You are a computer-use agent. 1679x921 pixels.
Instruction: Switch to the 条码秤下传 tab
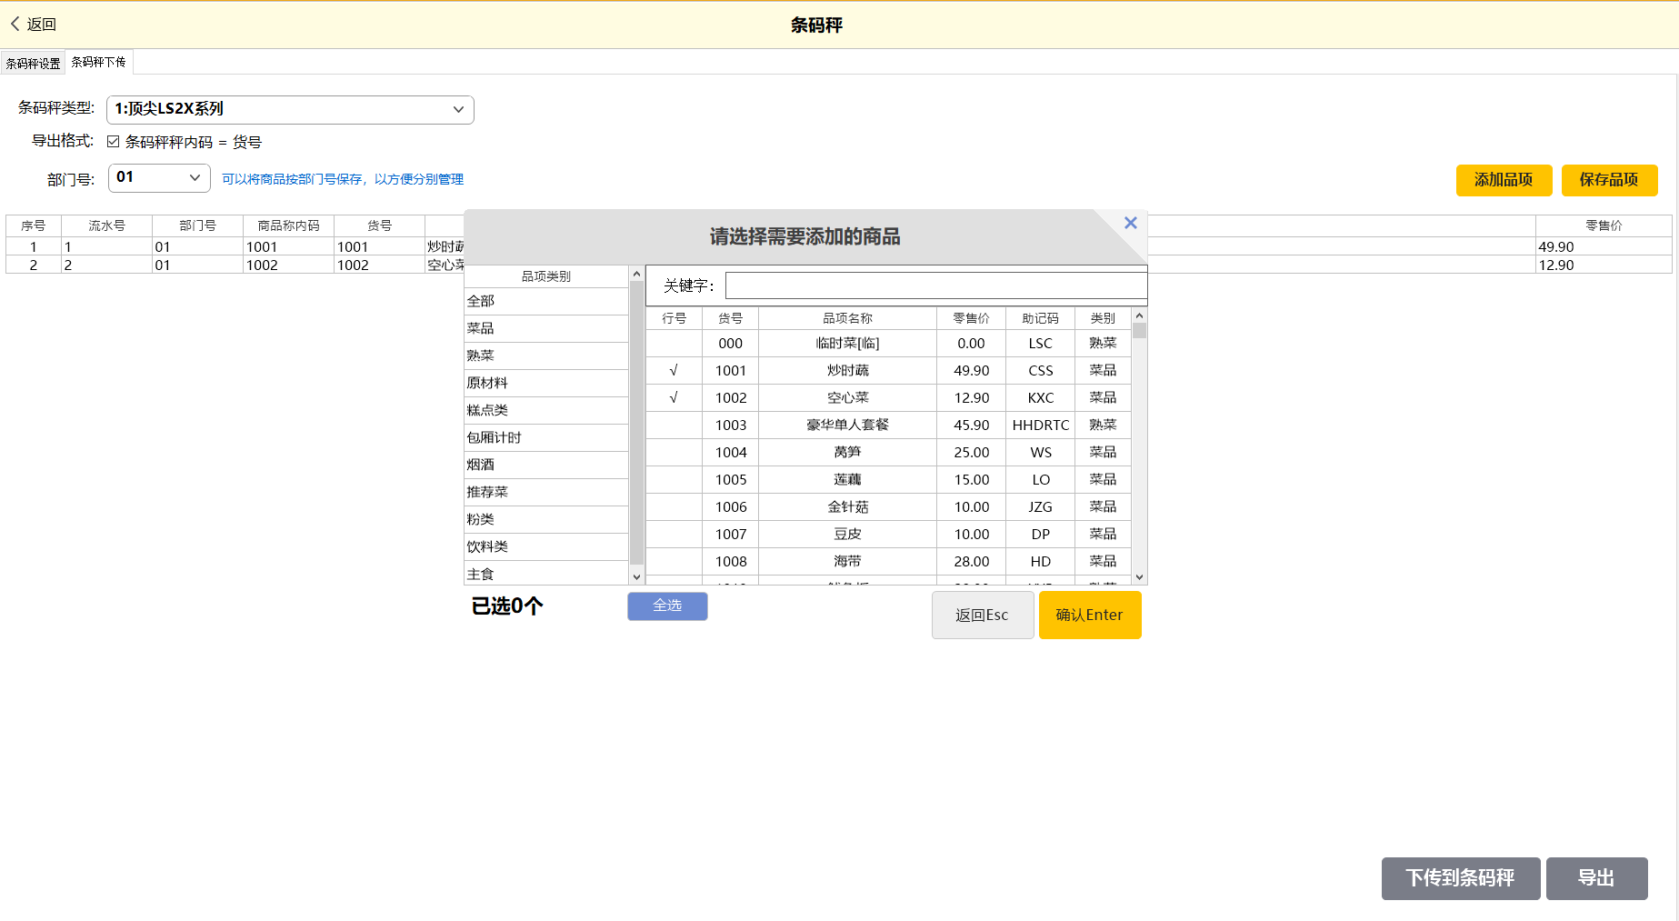tap(99, 62)
